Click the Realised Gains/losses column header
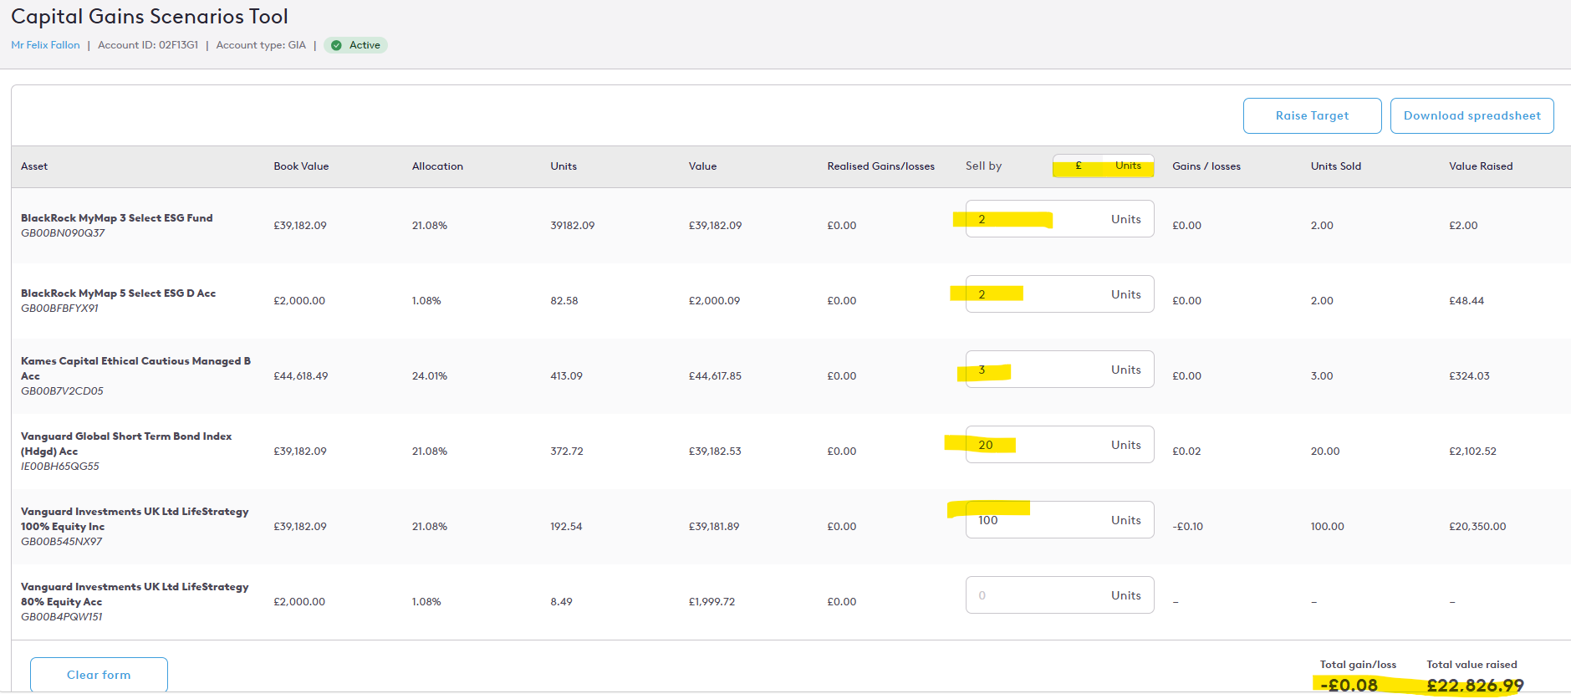This screenshot has height=699, width=1571. tap(881, 166)
